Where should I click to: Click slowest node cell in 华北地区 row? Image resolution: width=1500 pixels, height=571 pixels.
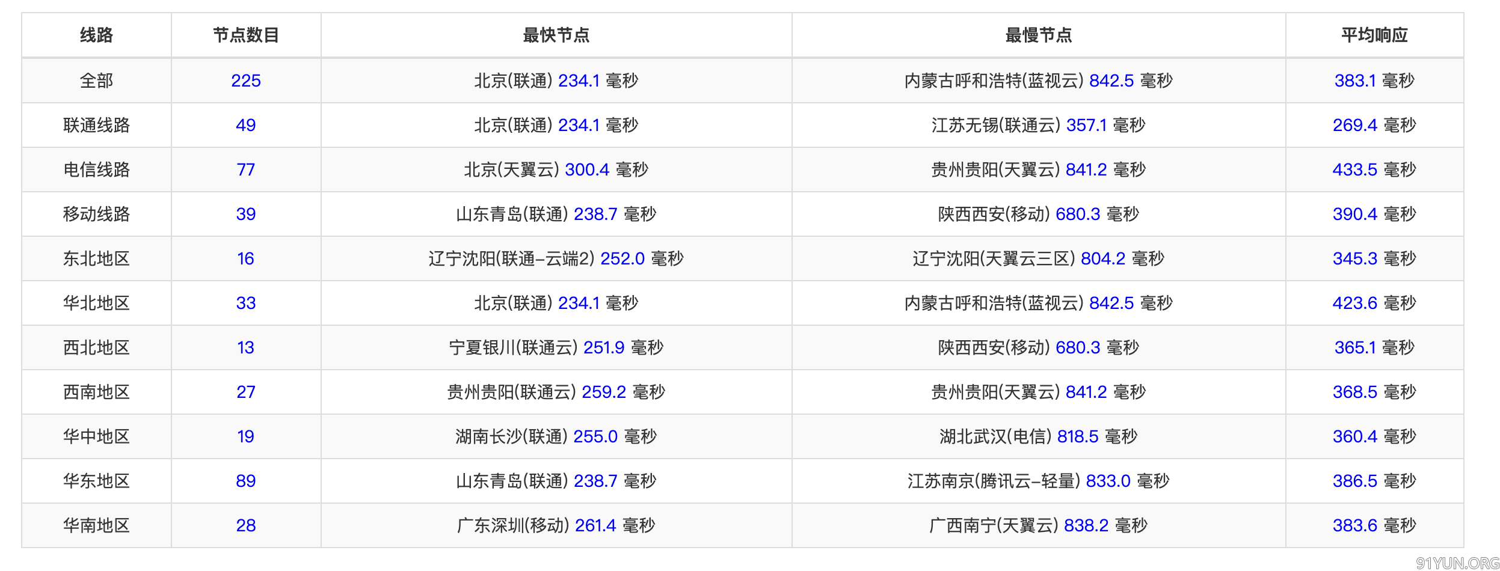point(1039,303)
